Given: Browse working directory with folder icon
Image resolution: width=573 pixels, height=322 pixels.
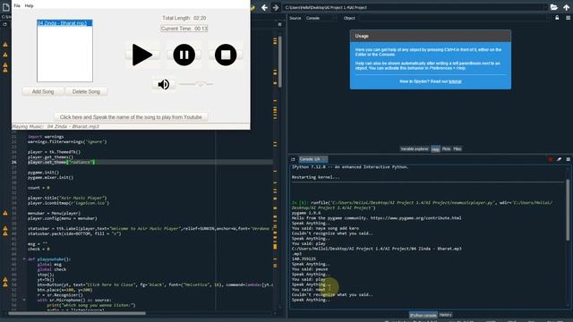Looking at the screenshot, I should pyautogui.click(x=554, y=7).
